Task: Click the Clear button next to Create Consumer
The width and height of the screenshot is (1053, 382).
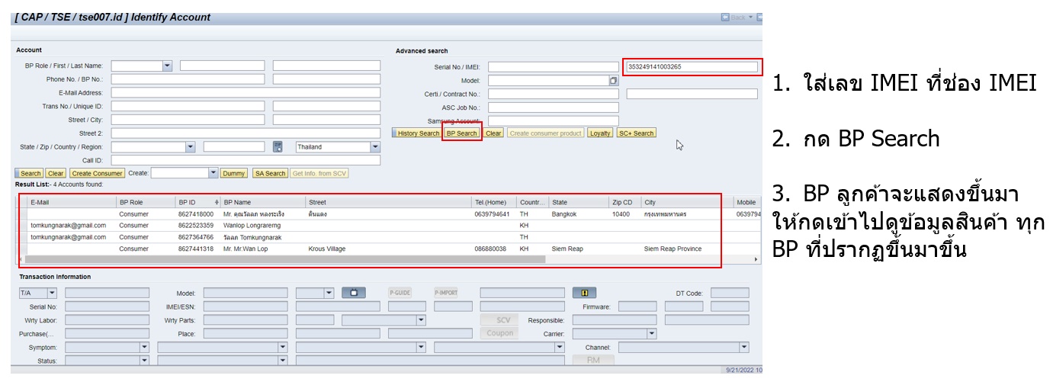Action: coord(56,174)
